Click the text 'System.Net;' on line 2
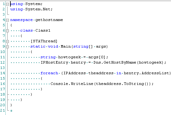This screenshot has height=115, width=171. pos(39,9)
